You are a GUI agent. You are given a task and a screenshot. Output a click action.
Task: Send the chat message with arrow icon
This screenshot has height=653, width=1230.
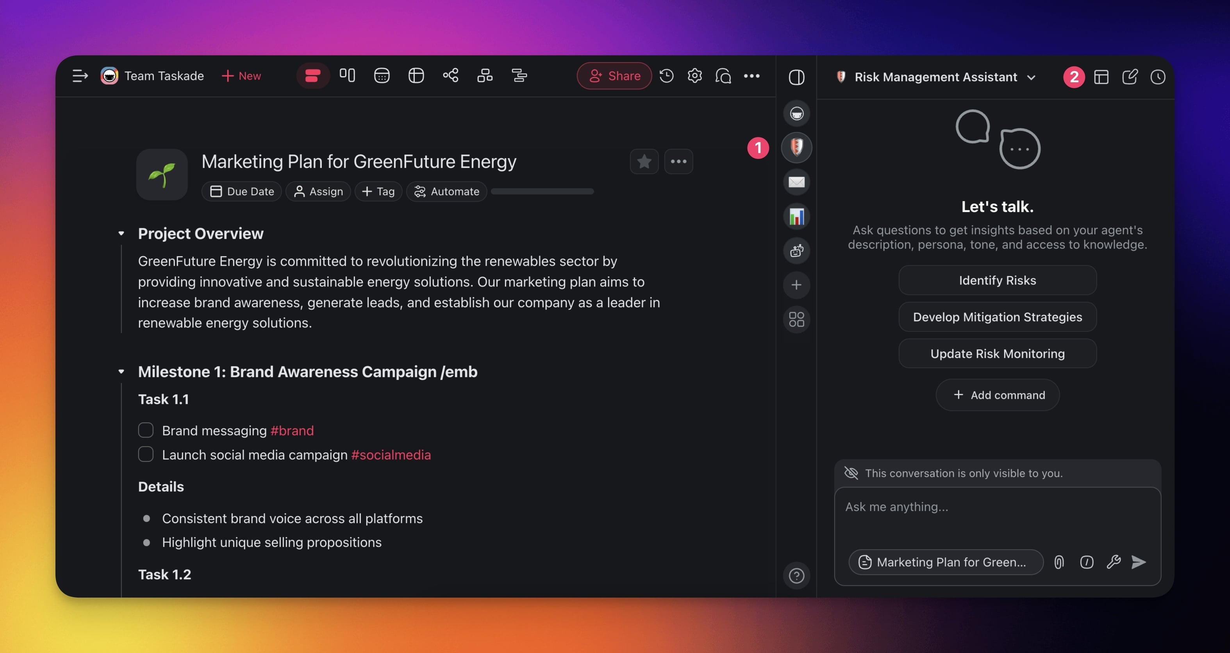tap(1138, 562)
